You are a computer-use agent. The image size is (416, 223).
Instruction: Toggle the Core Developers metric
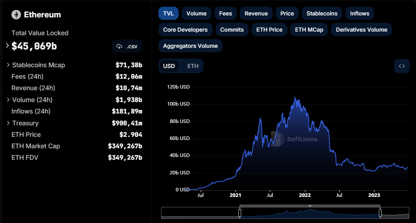185,30
